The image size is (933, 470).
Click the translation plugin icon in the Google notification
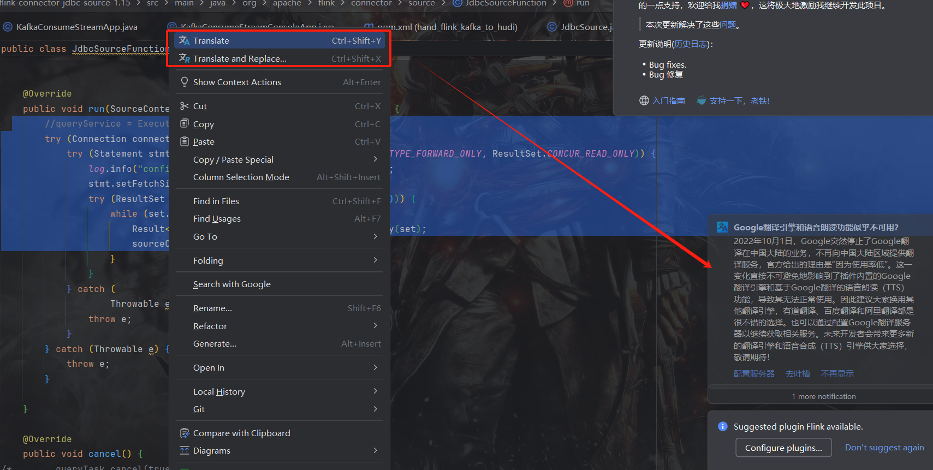click(723, 227)
